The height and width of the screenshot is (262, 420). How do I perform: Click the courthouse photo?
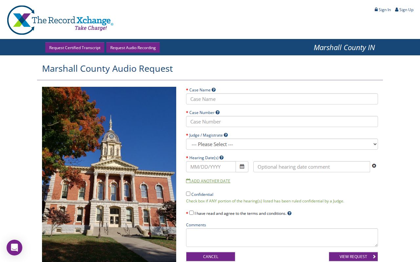(x=109, y=174)
